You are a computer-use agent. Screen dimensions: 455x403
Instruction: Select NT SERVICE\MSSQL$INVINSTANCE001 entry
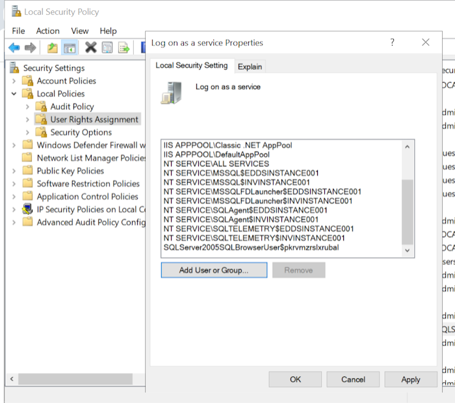(x=237, y=182)
